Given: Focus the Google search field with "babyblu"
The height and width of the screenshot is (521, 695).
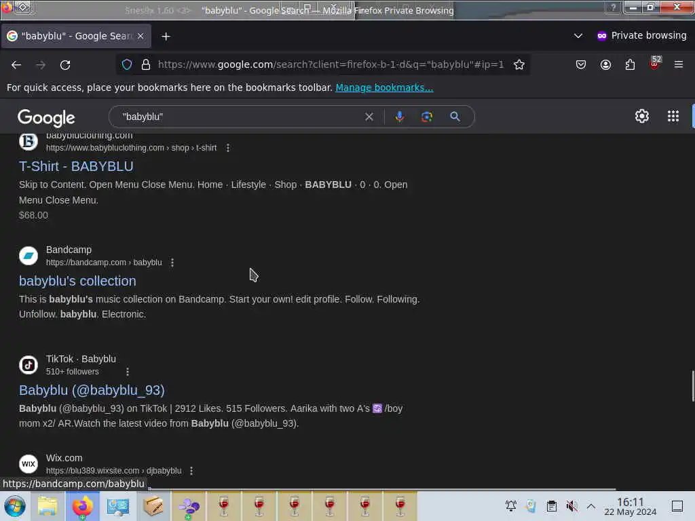Looking at the screenshot, I should pos(240,117).
